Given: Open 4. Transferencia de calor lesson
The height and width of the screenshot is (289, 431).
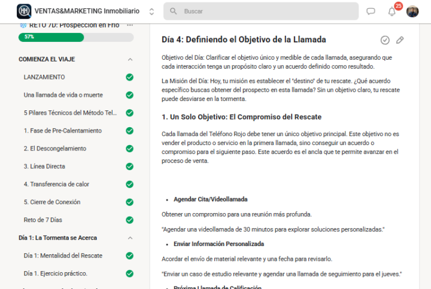Looking at the screenshot, I should point(56,185).
